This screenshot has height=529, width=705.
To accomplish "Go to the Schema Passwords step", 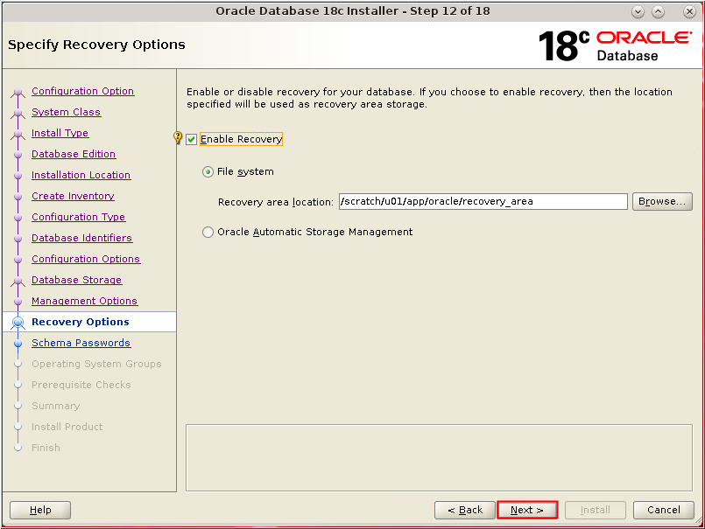I will coord(81,343).
